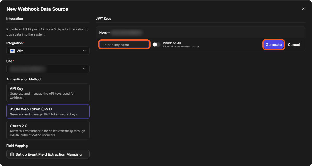Click the Keys header row

(x=200, y=33)
